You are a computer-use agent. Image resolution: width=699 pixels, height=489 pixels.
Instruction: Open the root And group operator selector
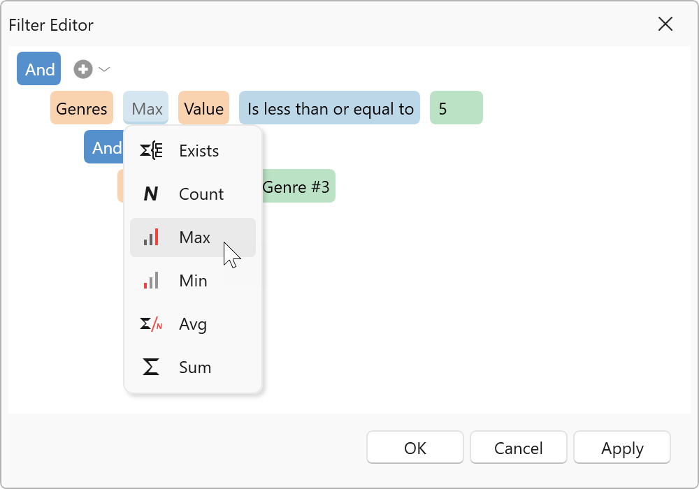click(38, 68)
